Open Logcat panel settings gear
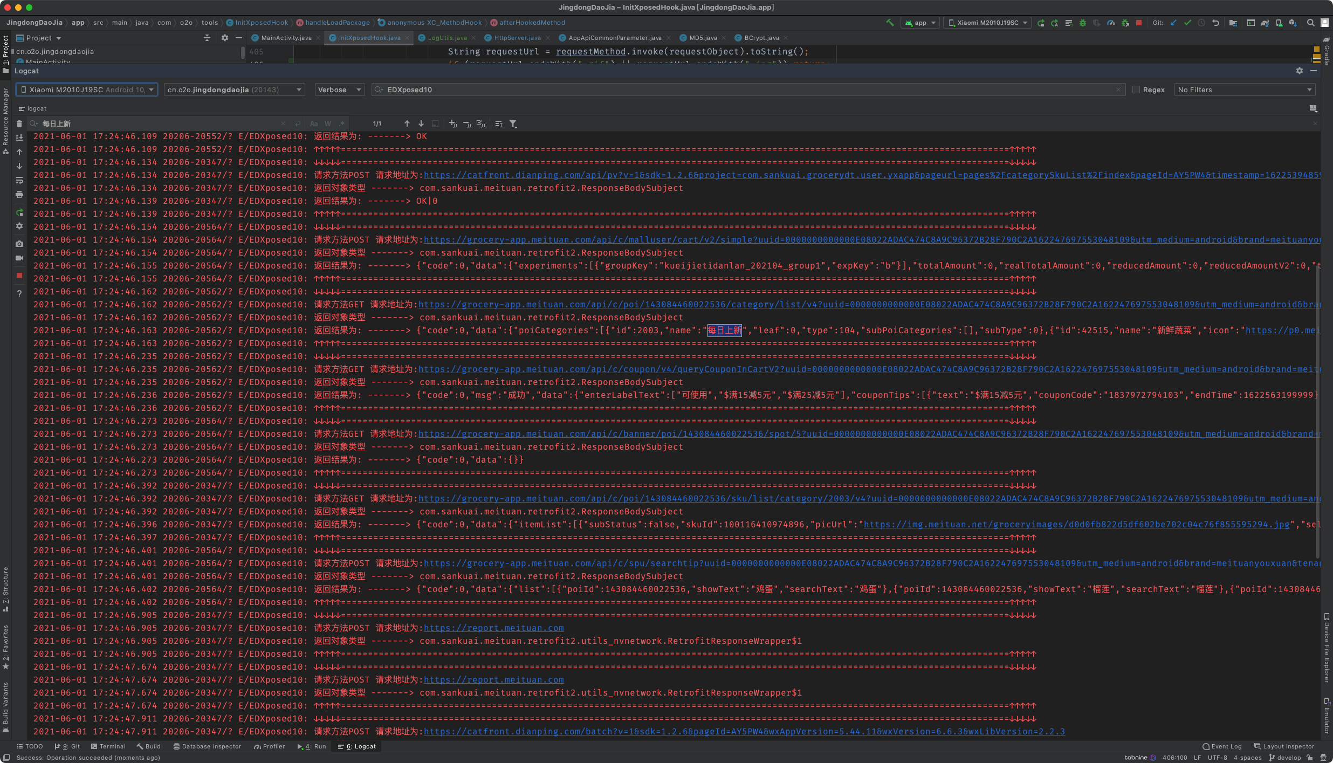Viewport: 1333px width, 763px height. 1300,71
